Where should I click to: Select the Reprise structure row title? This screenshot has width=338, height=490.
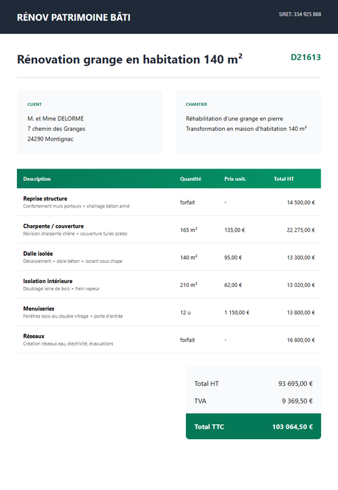coord(45,198)
